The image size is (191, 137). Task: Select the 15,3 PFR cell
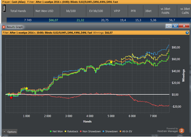(138, 20)
